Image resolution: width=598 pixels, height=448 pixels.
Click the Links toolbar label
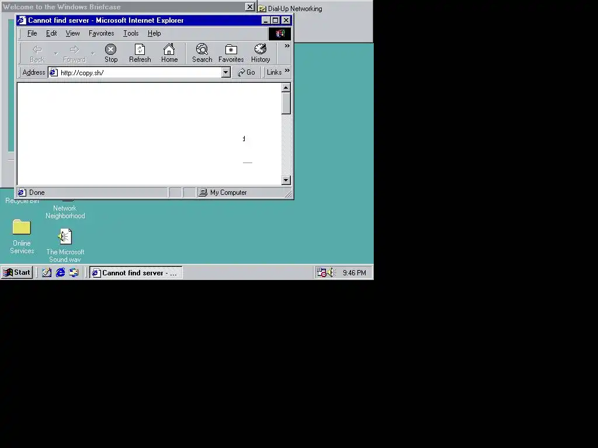point(274,72)
